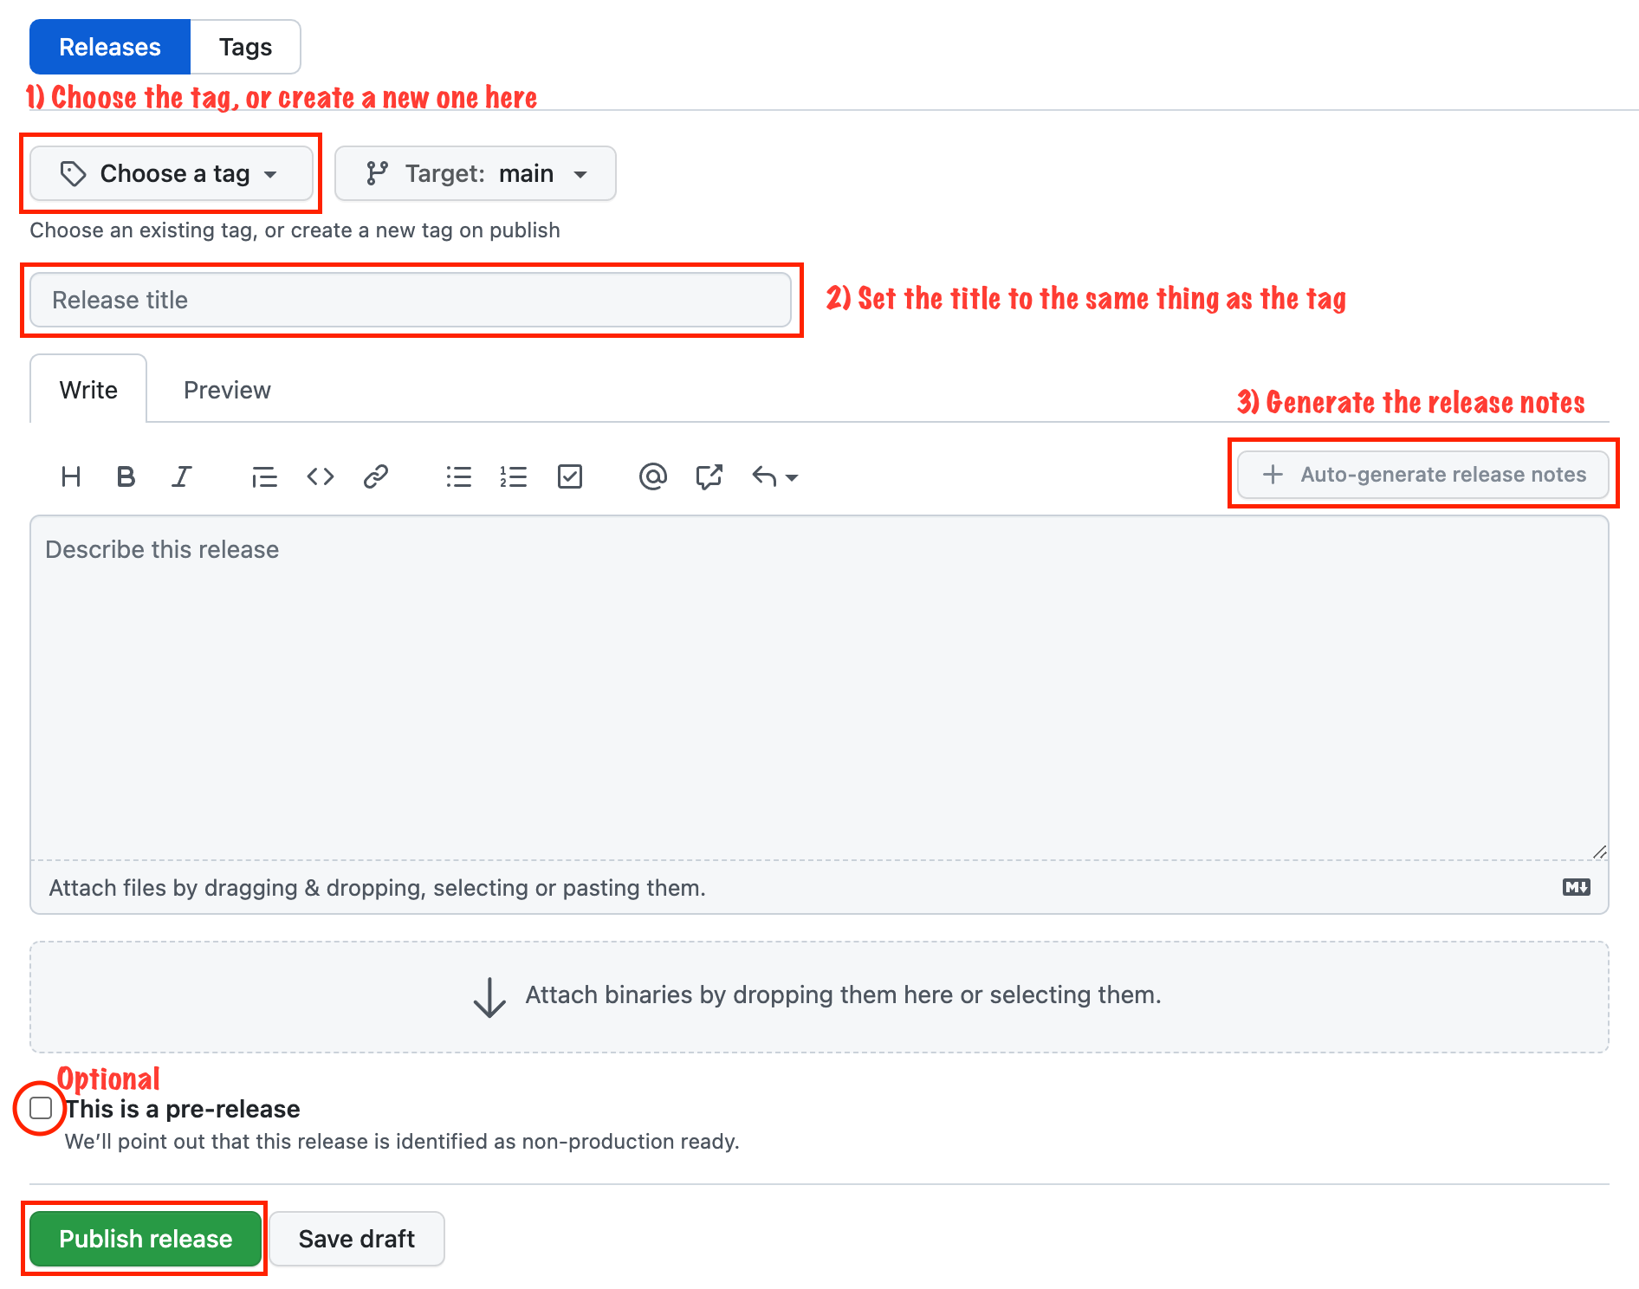Add a link via toolbar

pyautogui.click(x=375, y=476)
